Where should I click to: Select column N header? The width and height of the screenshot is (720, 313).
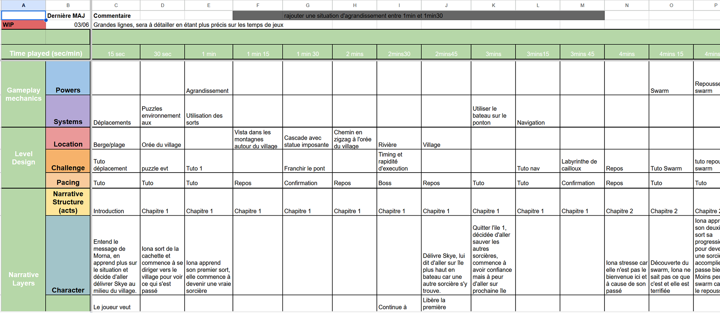pyautogui.click(x=627, y=5)
